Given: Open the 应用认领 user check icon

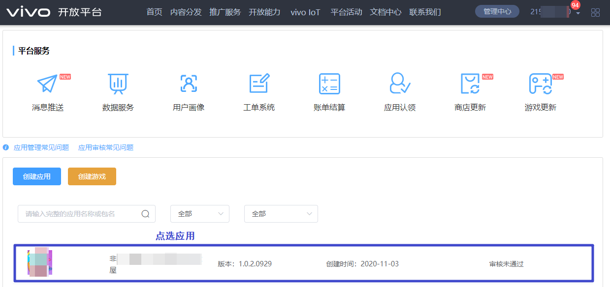Looking at the screenshot, I should pos(400,84).
